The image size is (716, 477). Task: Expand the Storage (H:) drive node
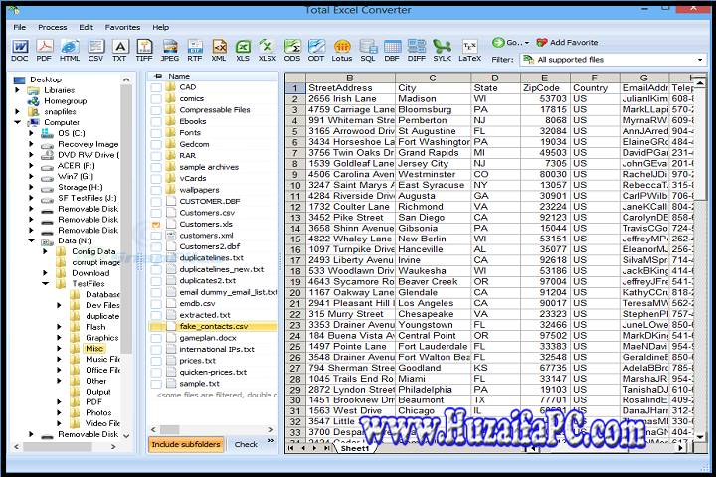click(x=32, y=187)
